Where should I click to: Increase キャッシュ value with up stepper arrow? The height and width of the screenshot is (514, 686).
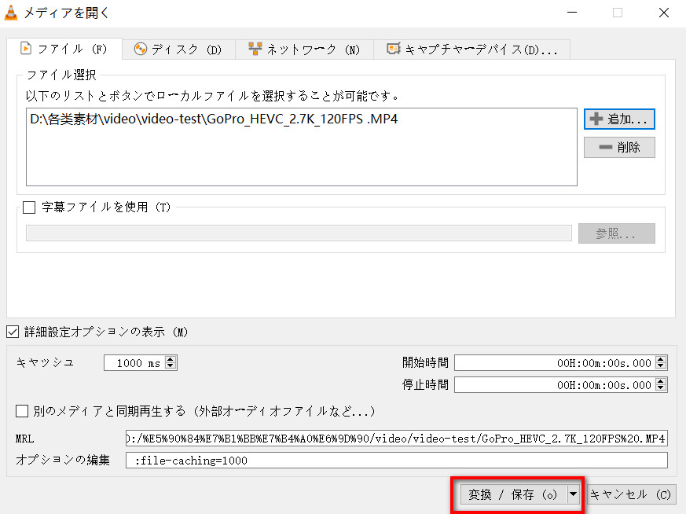171,358
